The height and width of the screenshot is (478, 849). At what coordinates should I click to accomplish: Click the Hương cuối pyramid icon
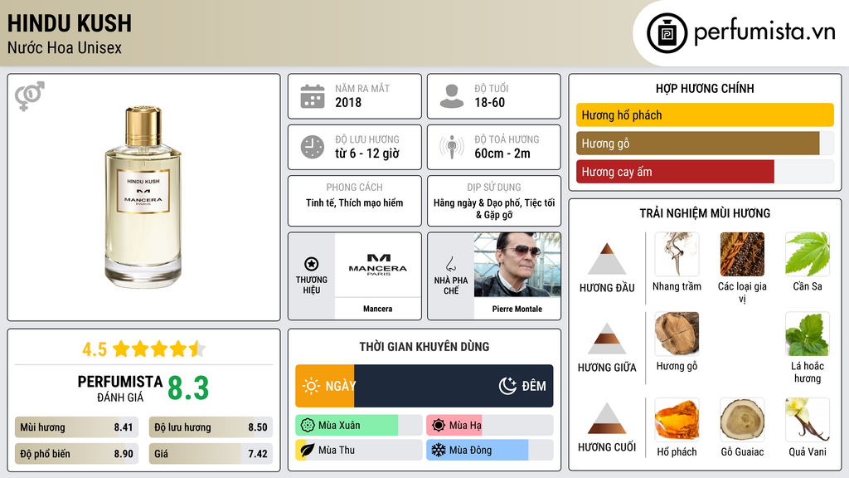tap(607, 418)
